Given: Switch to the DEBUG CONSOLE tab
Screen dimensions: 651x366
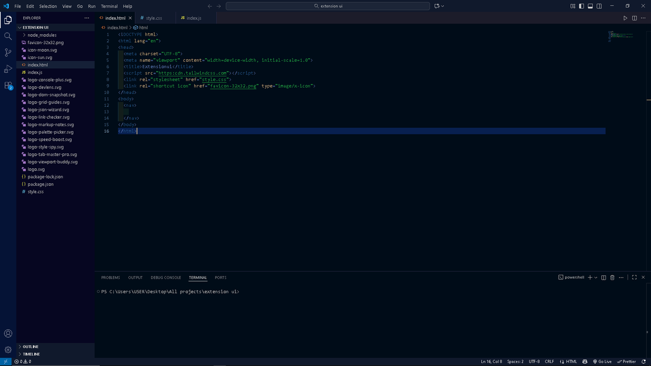Looking at the screenshot, I should [166, 278].
